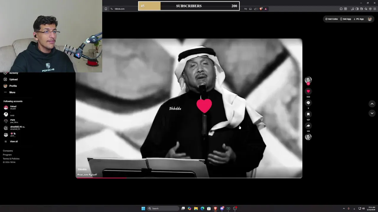This screenshot has width=378, height=212.
Task: Go to the next video with down arrow
Action: click(x=372, y=113)
